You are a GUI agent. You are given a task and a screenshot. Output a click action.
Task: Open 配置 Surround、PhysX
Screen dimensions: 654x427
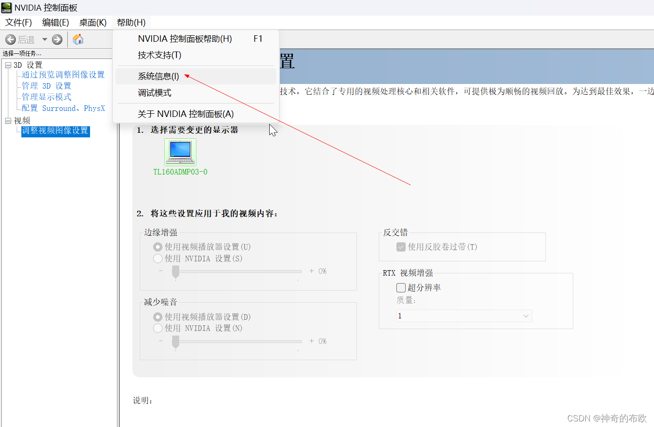coord(63,108)
